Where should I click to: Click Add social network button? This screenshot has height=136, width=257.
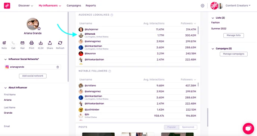[33, 76]
